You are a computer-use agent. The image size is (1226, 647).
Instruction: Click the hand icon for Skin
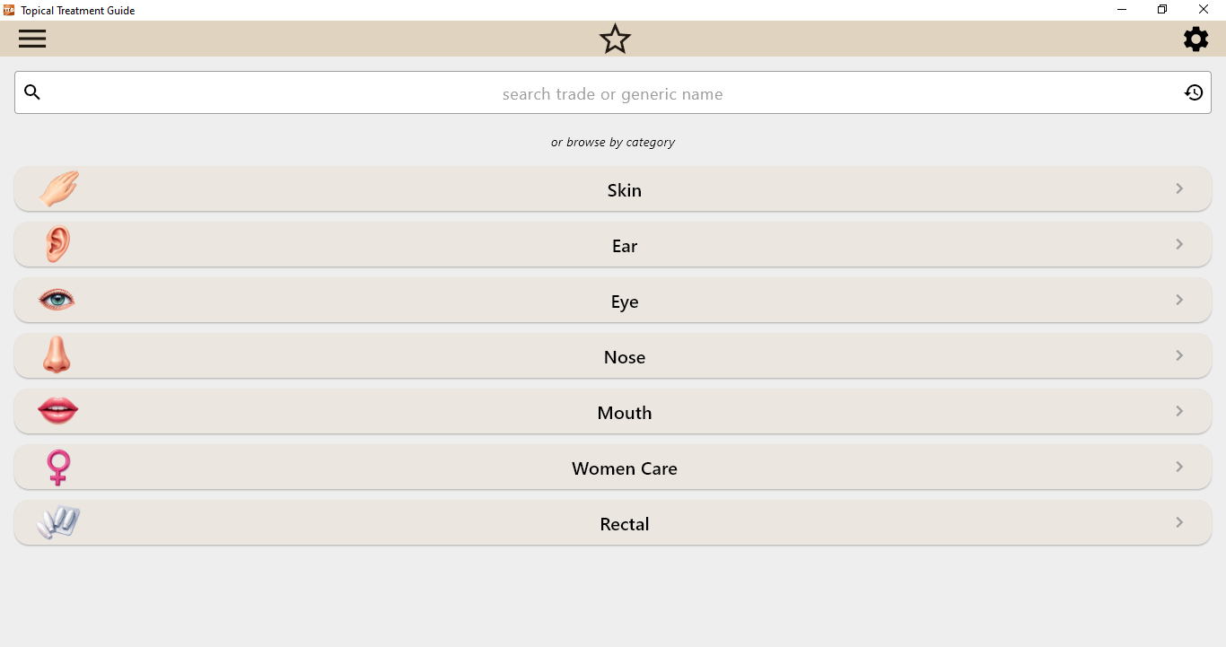(58, 189)
